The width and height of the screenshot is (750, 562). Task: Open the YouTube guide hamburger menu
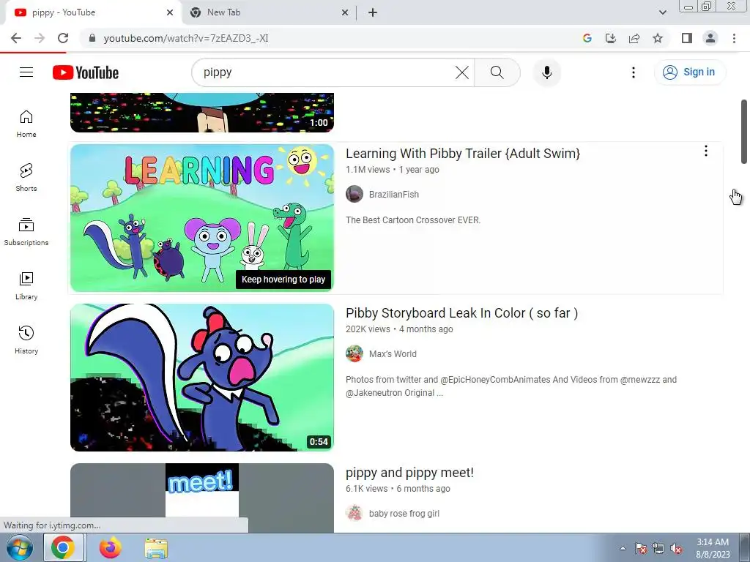[26, 72]
